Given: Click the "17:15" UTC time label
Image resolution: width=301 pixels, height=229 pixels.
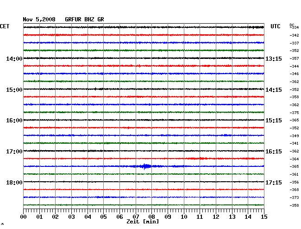Looking at the screenshot, I should click(274, 182).
